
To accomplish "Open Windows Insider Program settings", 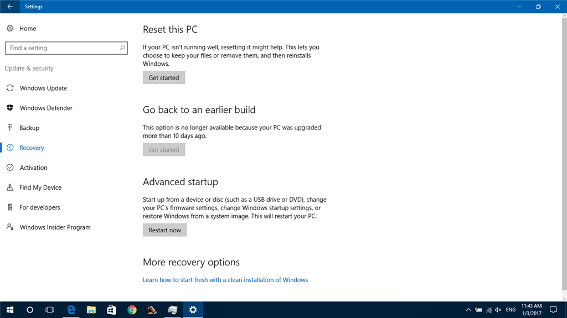I will point(55,227).
